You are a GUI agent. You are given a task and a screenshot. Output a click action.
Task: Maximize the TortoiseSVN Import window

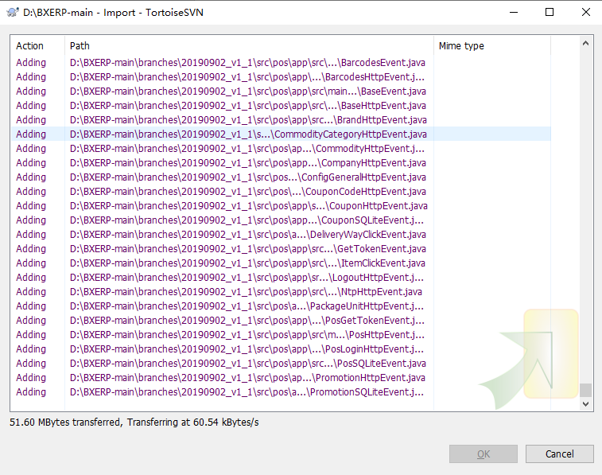click(x=550, y=12)
